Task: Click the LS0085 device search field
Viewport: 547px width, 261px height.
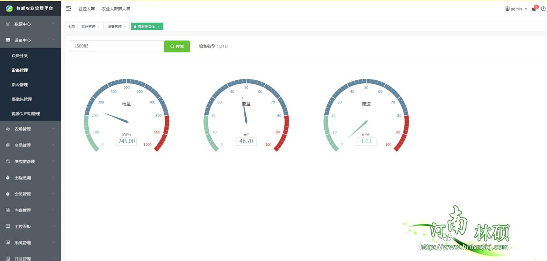Action: (x=116, y=46)
